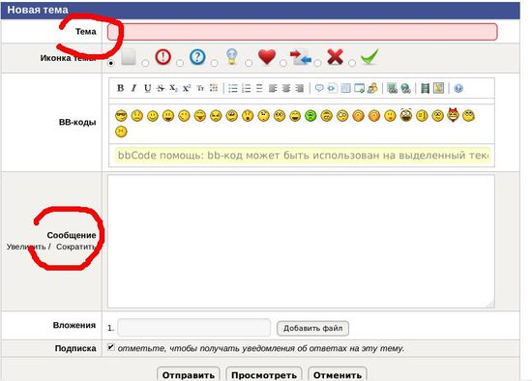Insert a quote with speech bubble icon
This screenshot has height=381, width=532.
tap(319, 89)
